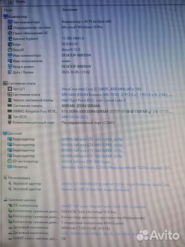Select the Хранение данных section header
Image resolution: width=185 pixels, height=247 pixels.
click(20, 200)
